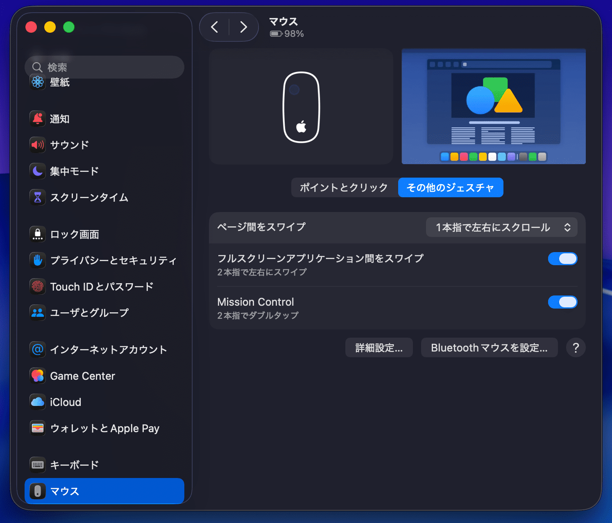Open Touch ID fingerprint icon
The width and height of the screenshot is (612, 523).
coord(38,286)
